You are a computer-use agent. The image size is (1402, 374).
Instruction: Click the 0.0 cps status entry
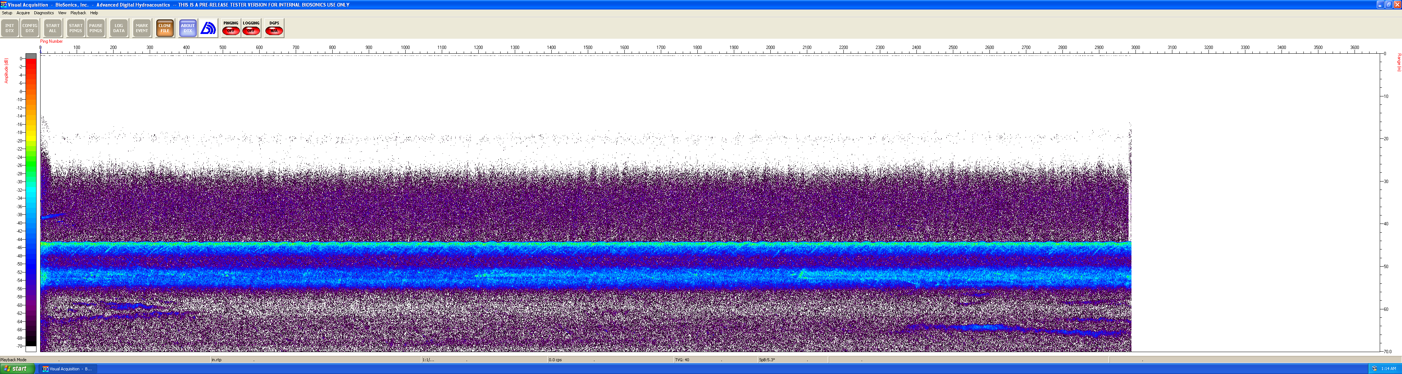[555, 360]
